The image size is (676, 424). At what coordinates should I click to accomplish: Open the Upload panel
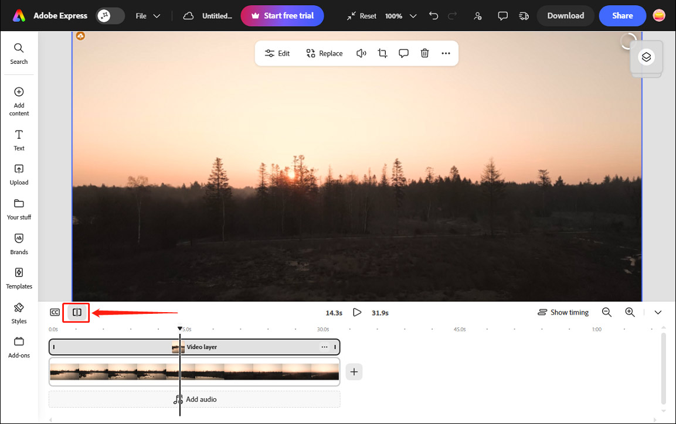pos(19,175)
